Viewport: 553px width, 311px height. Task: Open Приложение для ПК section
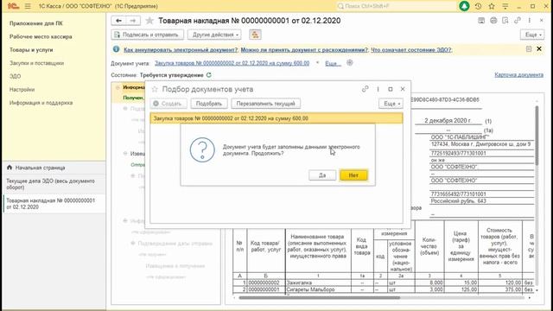tap(36, 23)
